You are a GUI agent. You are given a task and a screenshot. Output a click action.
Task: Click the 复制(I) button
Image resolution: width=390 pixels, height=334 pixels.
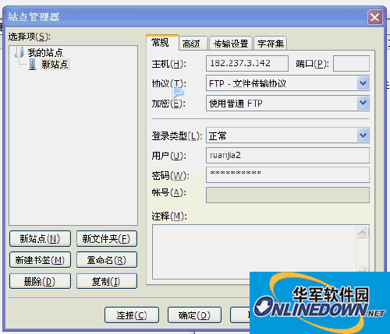point(107,281)
